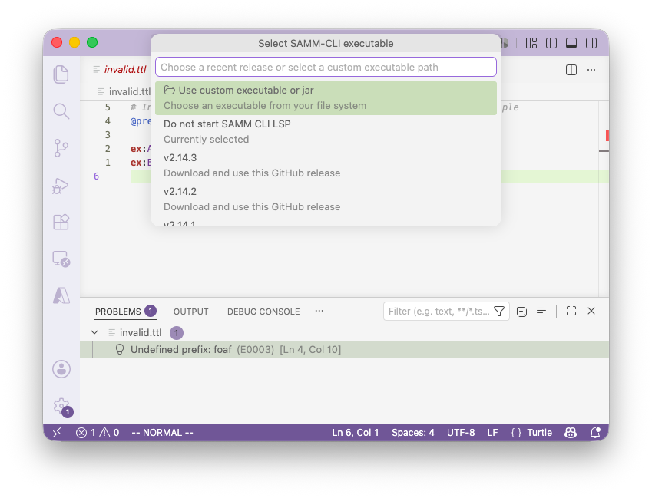Choose Use custom executable or jar
The image size is (652, 498).
click(326, 98)
